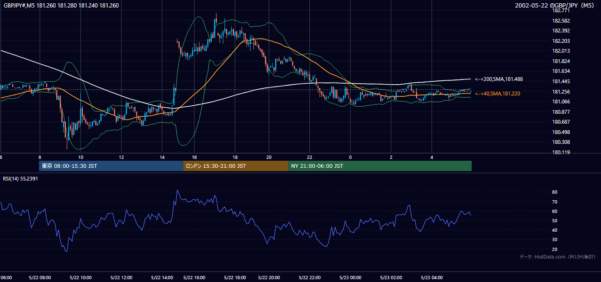
Task: Click price axis value 182.013
Action: click(x=561, y=51)
